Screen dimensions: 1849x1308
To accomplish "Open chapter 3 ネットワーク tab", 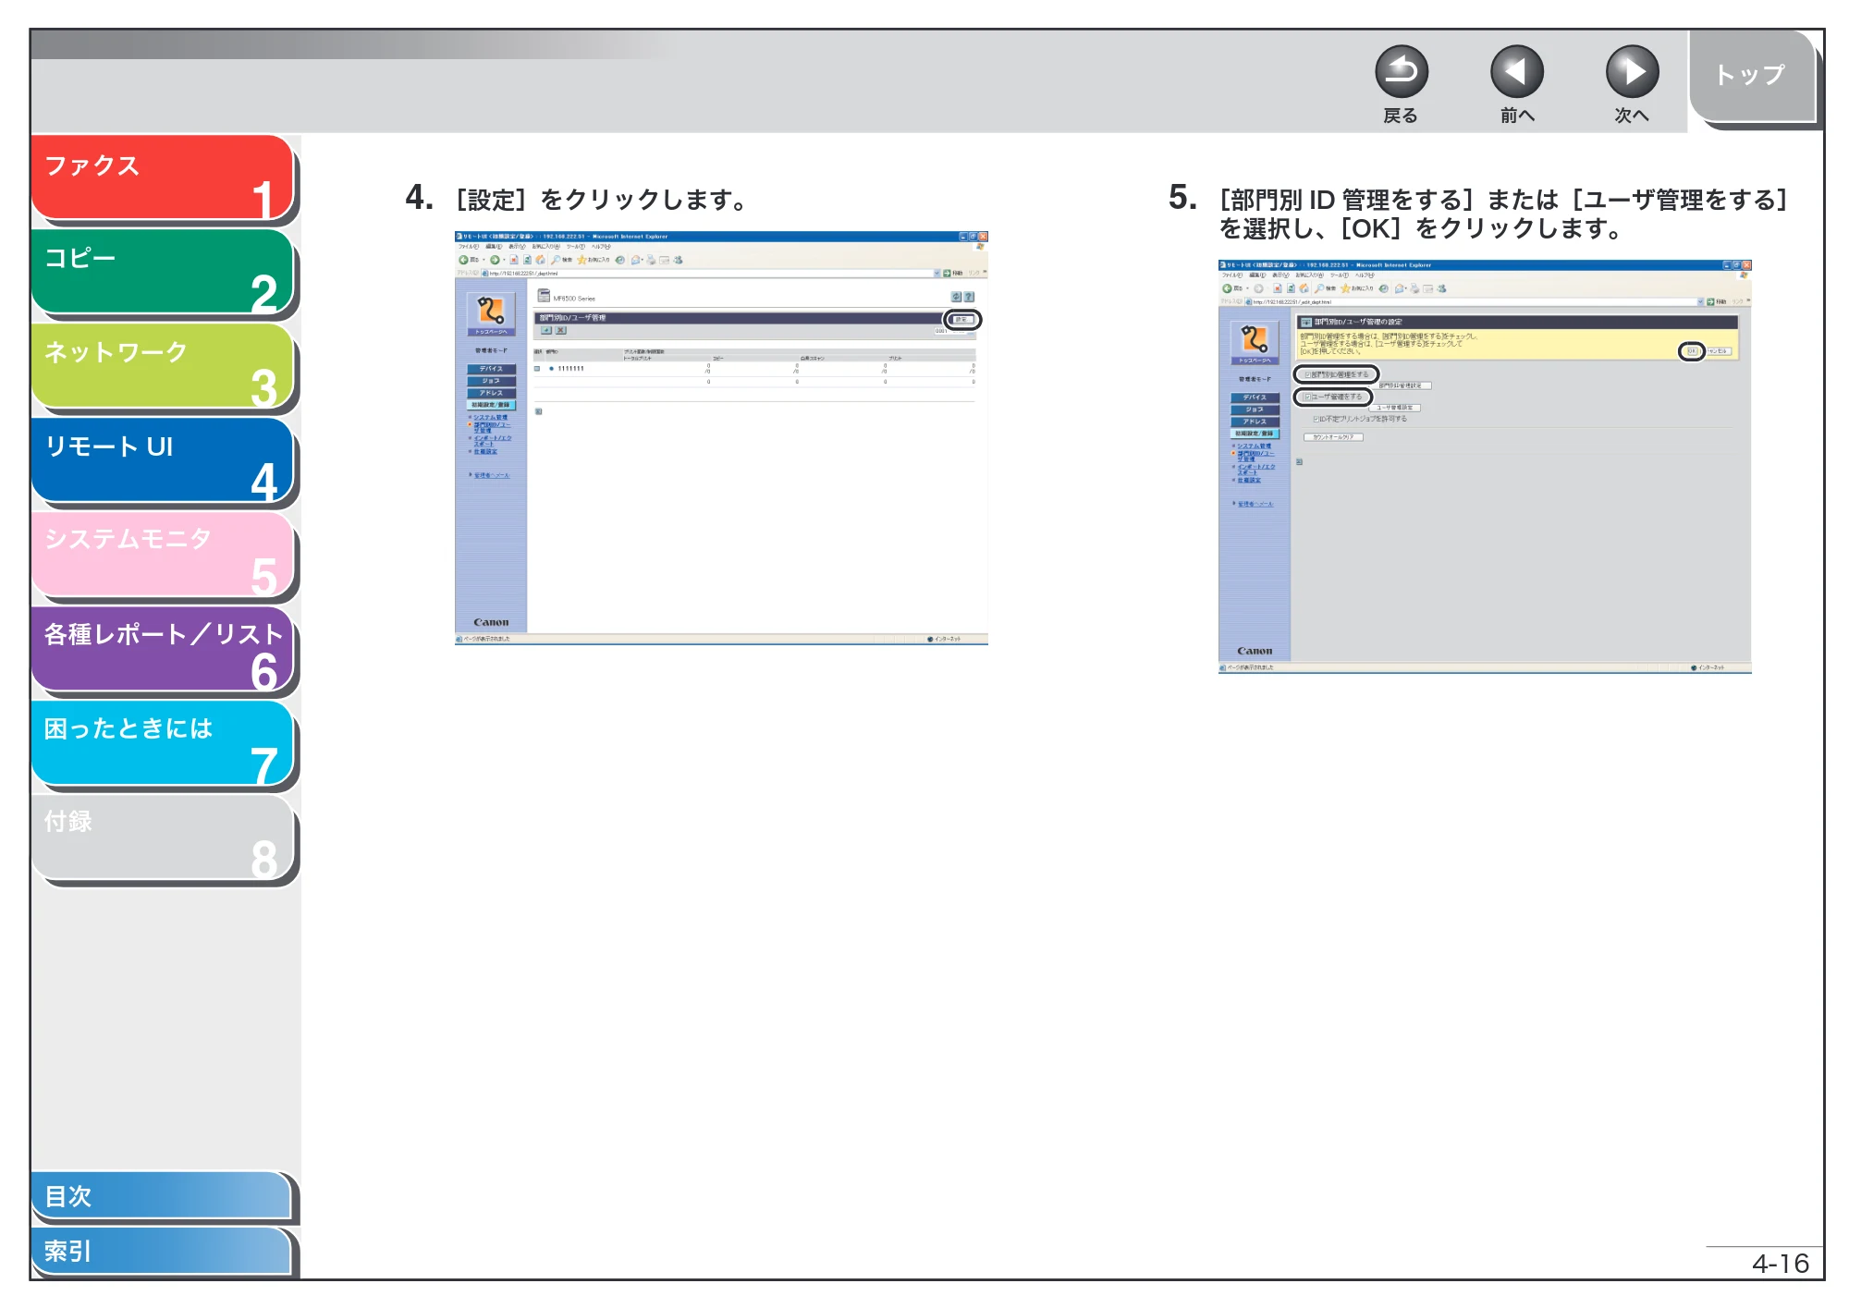I will click(163, 366).
